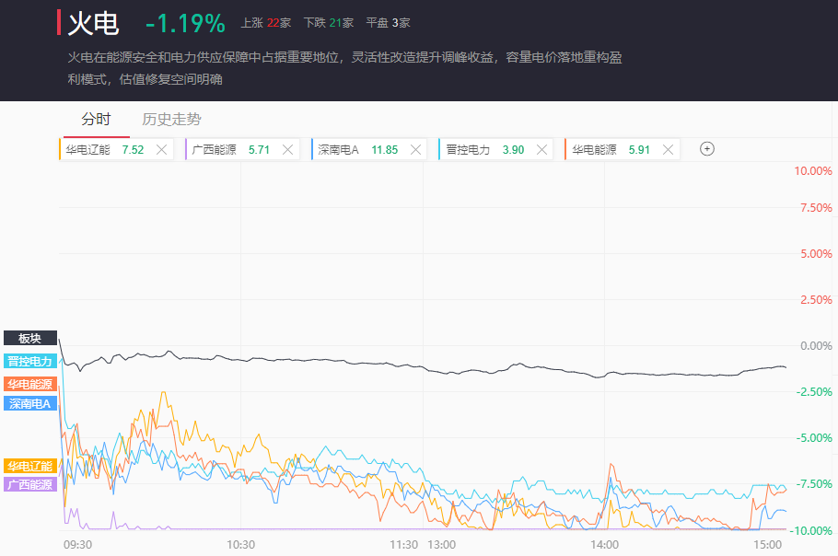Select the 深南电A stock chip name
Screen dimensions: 838x556
click(338, 149)
